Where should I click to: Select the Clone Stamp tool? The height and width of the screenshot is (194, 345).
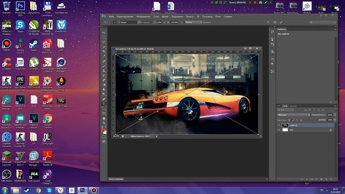click(104, 71)
